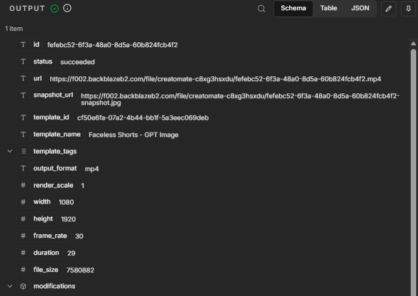The height and width of the screenshot is (296, 418).
Task: Click the OUTPUT panel heading
Action: [x=27, y=8]
